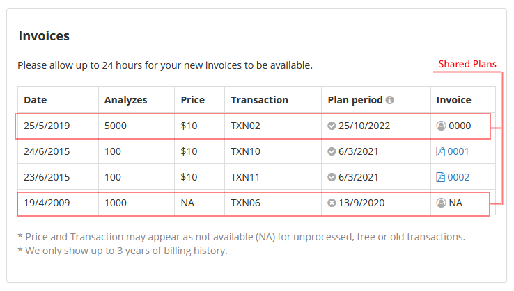This screenshot has width=514, height=291.
Task: Click the Invoices section heading
Action: pyautogui.click(x=44, y=36)
